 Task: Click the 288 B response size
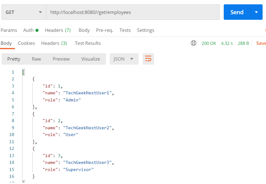coord(243,43)
